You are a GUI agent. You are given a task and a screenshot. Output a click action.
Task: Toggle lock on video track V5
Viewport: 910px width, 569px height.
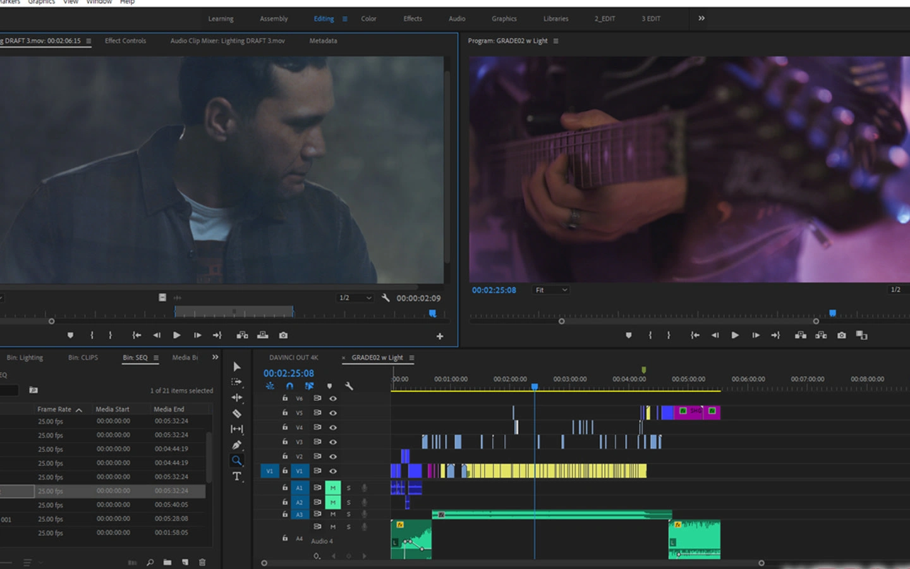click(285, 412)
